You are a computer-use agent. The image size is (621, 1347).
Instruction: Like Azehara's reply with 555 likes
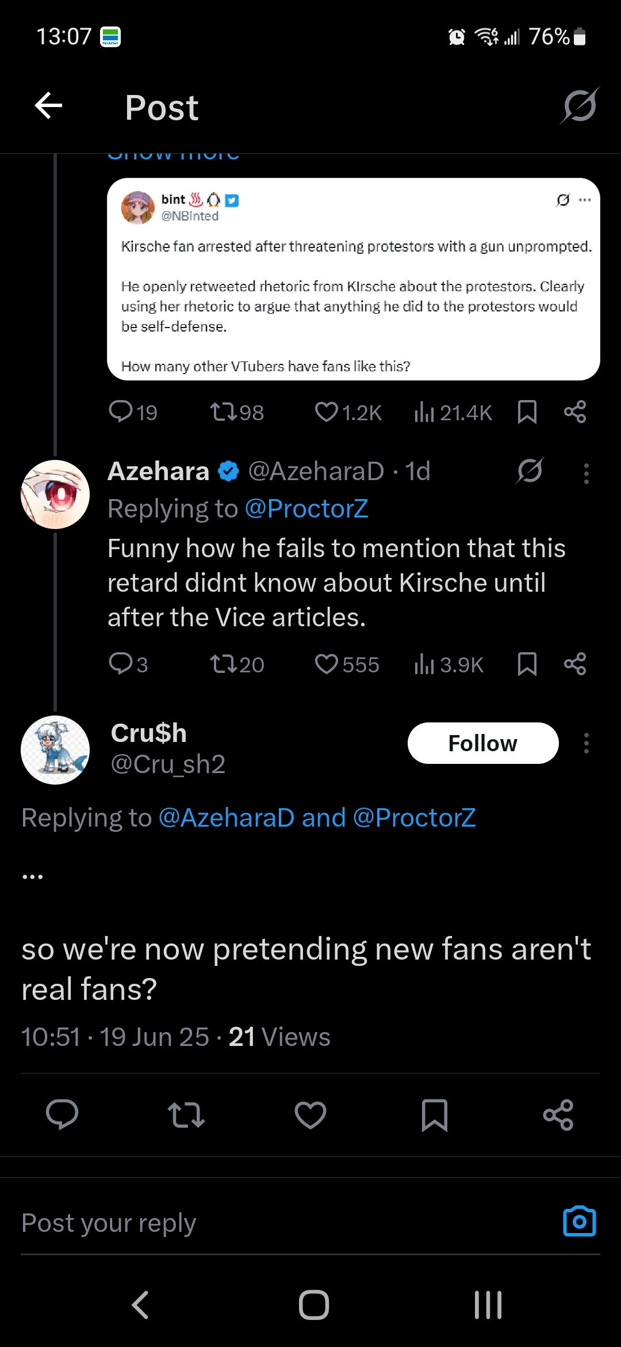point(347,664)
